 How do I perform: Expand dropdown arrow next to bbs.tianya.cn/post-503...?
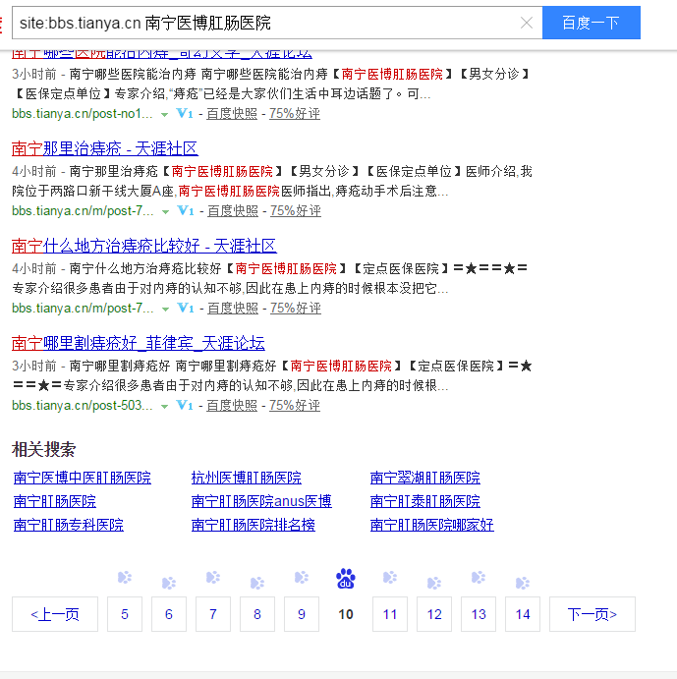164,406
